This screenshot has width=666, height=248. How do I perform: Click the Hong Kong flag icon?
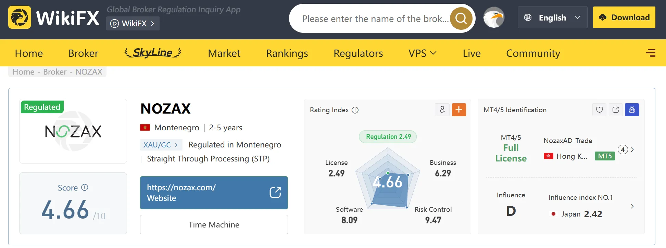[x=549, y=156]
